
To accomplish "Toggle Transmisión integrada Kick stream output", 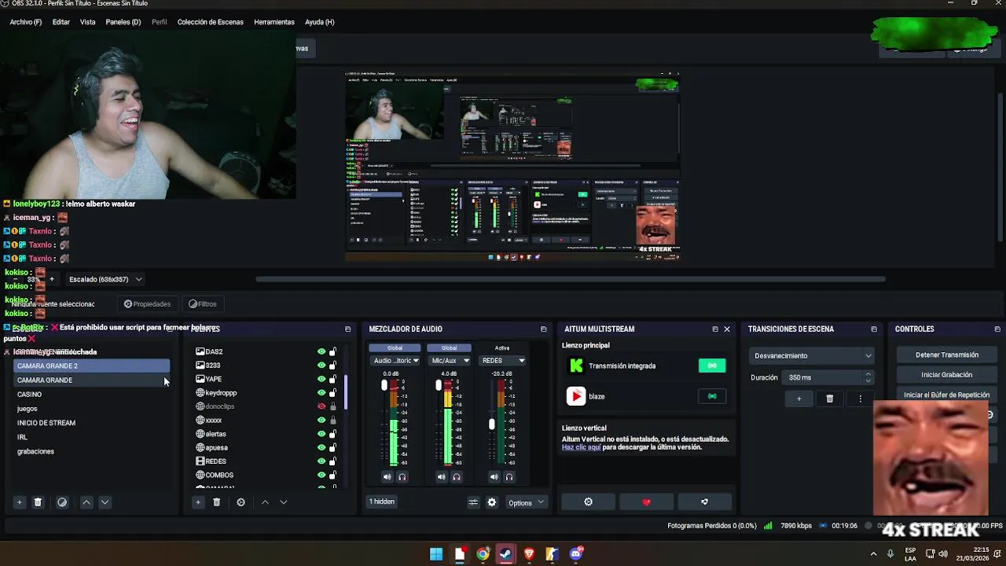I will [712, 366].
